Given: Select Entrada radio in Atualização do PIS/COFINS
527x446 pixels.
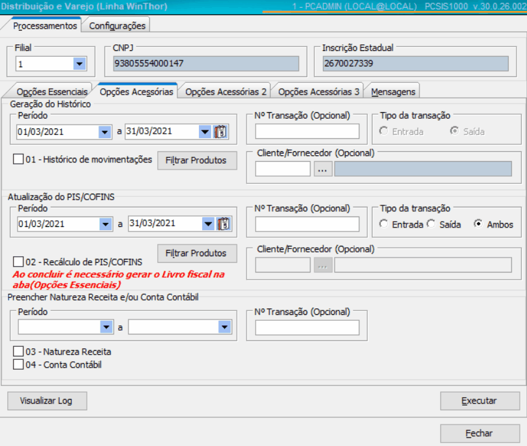Looking at the screenshot, I should click(x=384, y=224).
